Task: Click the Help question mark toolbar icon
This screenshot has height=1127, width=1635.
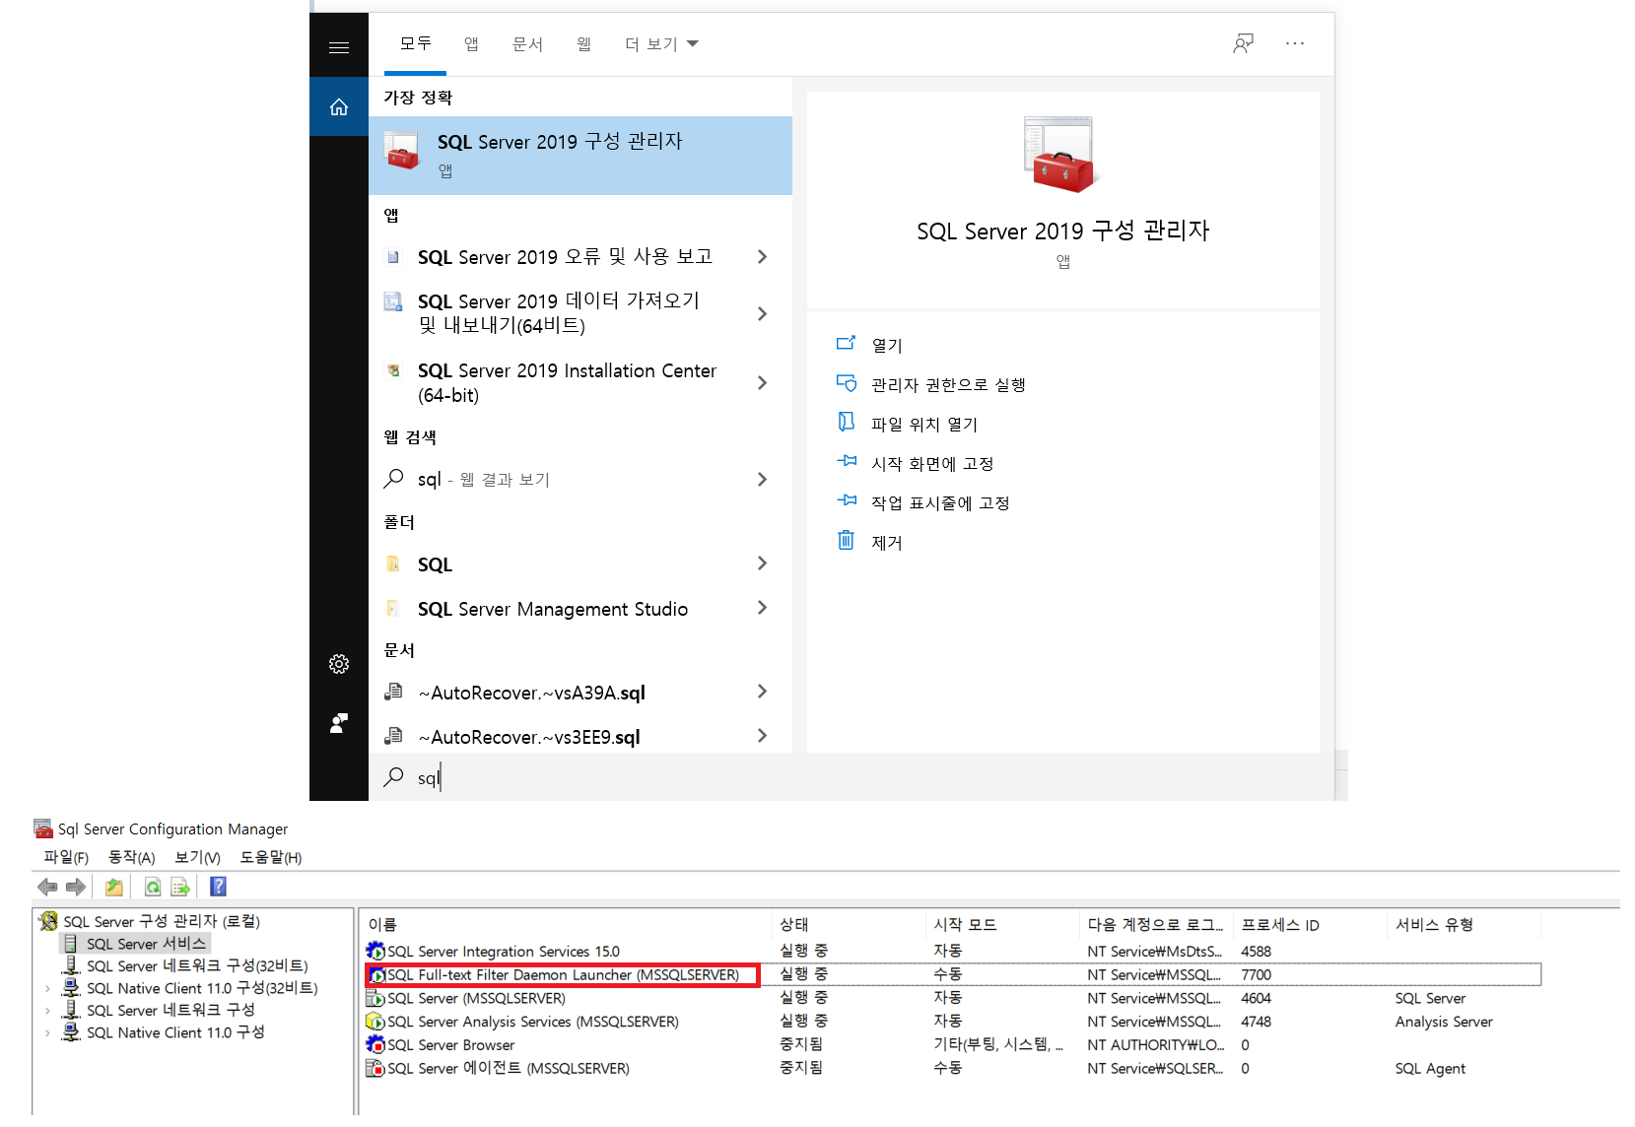Action: 218,887
